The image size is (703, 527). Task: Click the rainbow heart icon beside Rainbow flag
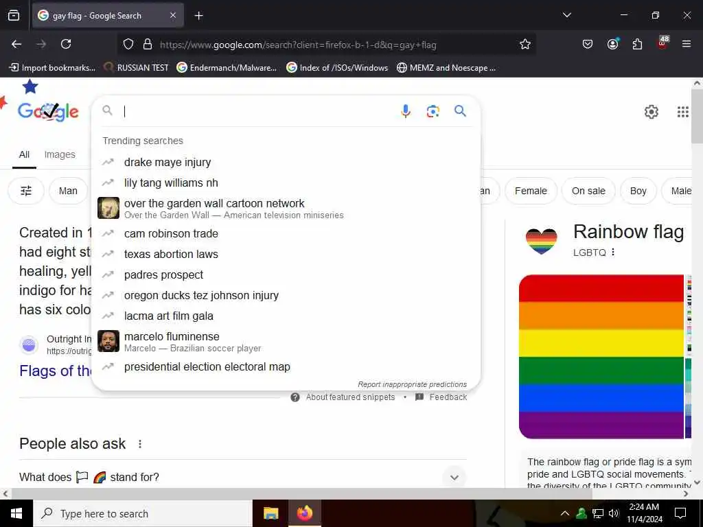pyautogui.click(x=541, y=241)
